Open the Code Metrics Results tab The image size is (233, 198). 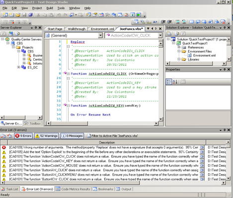(73, 189)
